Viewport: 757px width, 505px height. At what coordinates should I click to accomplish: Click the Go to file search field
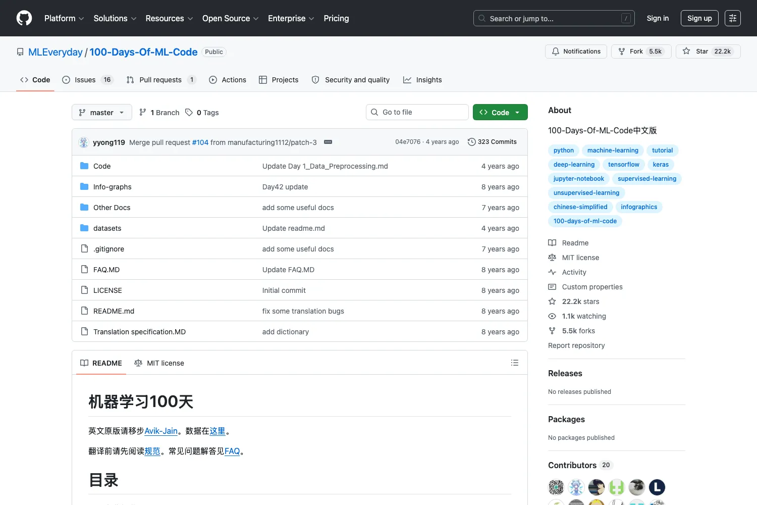coord(417,112)
